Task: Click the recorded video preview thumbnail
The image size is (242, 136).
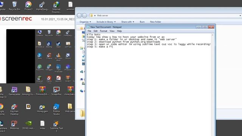Action: click(40, 56)
